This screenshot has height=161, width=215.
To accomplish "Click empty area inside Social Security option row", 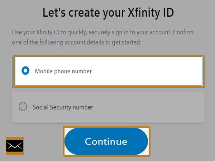I will tap(148, 107).
